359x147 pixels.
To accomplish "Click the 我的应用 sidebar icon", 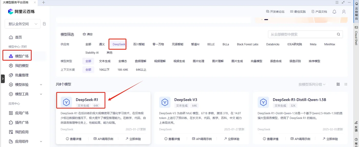I will (x=11, y=132).
